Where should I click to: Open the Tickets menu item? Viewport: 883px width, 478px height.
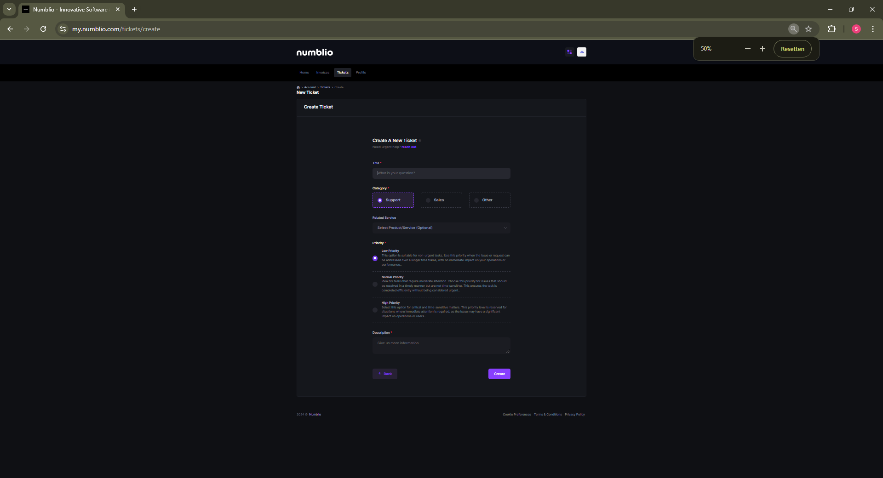pos(343,73)
